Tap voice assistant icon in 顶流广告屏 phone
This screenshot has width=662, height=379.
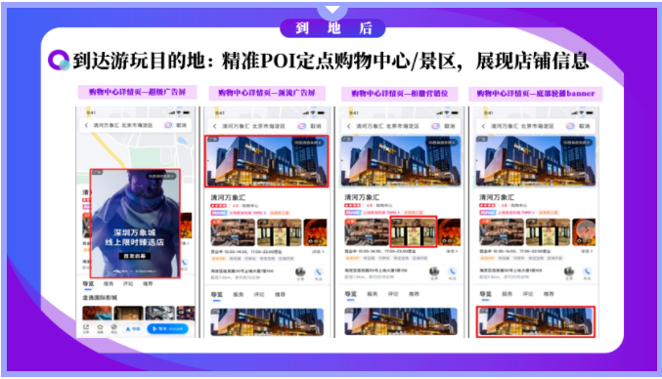(301, 126)
